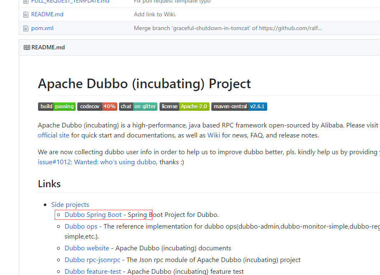Open the 'Add link to Wiki.' commit message
Image resolution: width=380 pixels, height=275 pixels.
point(155,14)
